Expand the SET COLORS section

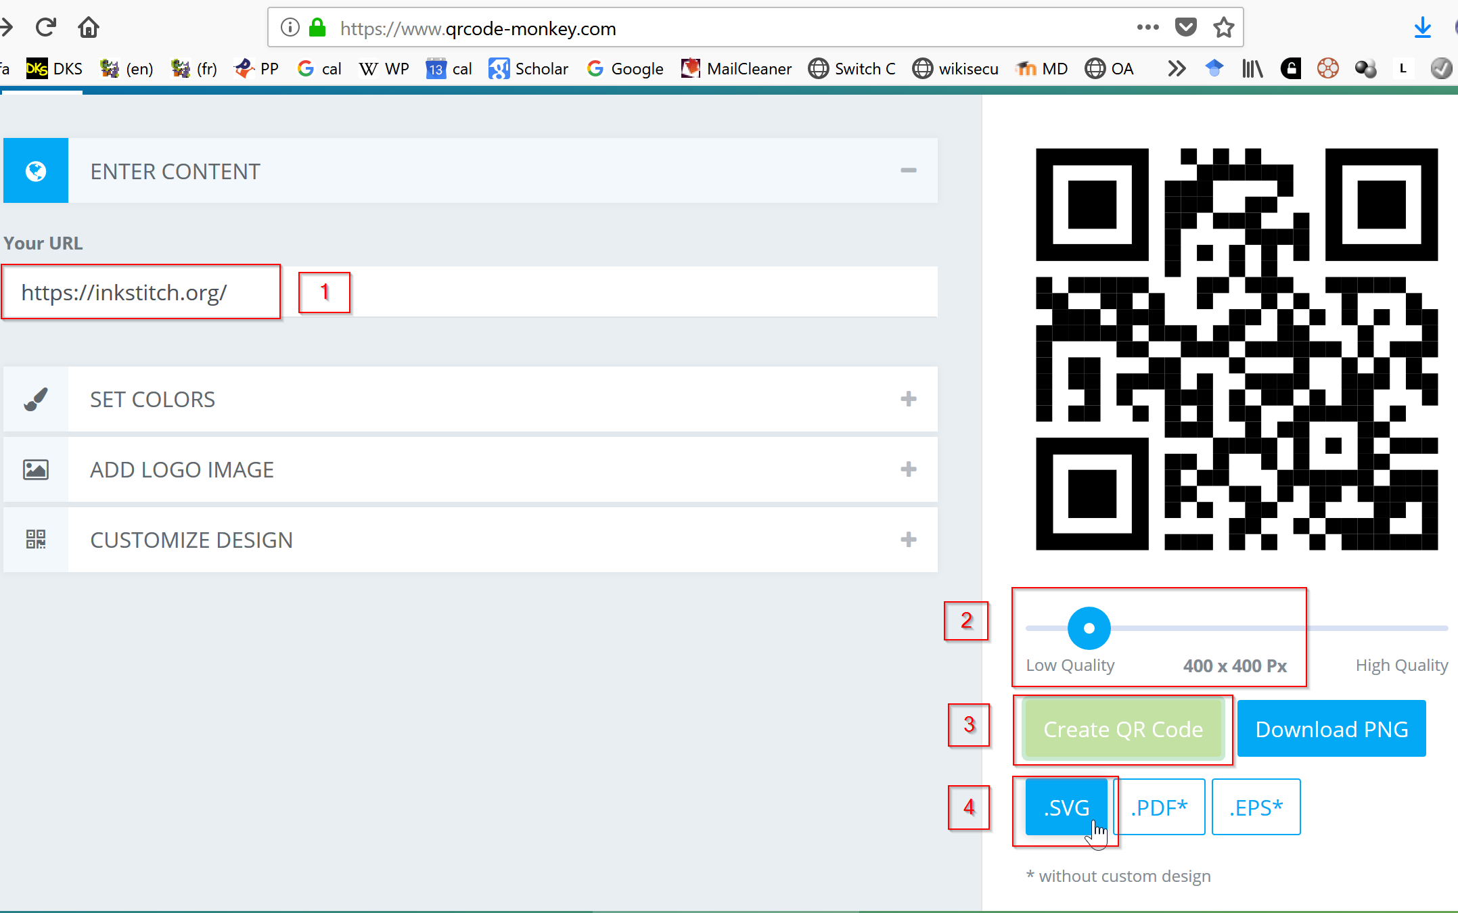point(908,399)
